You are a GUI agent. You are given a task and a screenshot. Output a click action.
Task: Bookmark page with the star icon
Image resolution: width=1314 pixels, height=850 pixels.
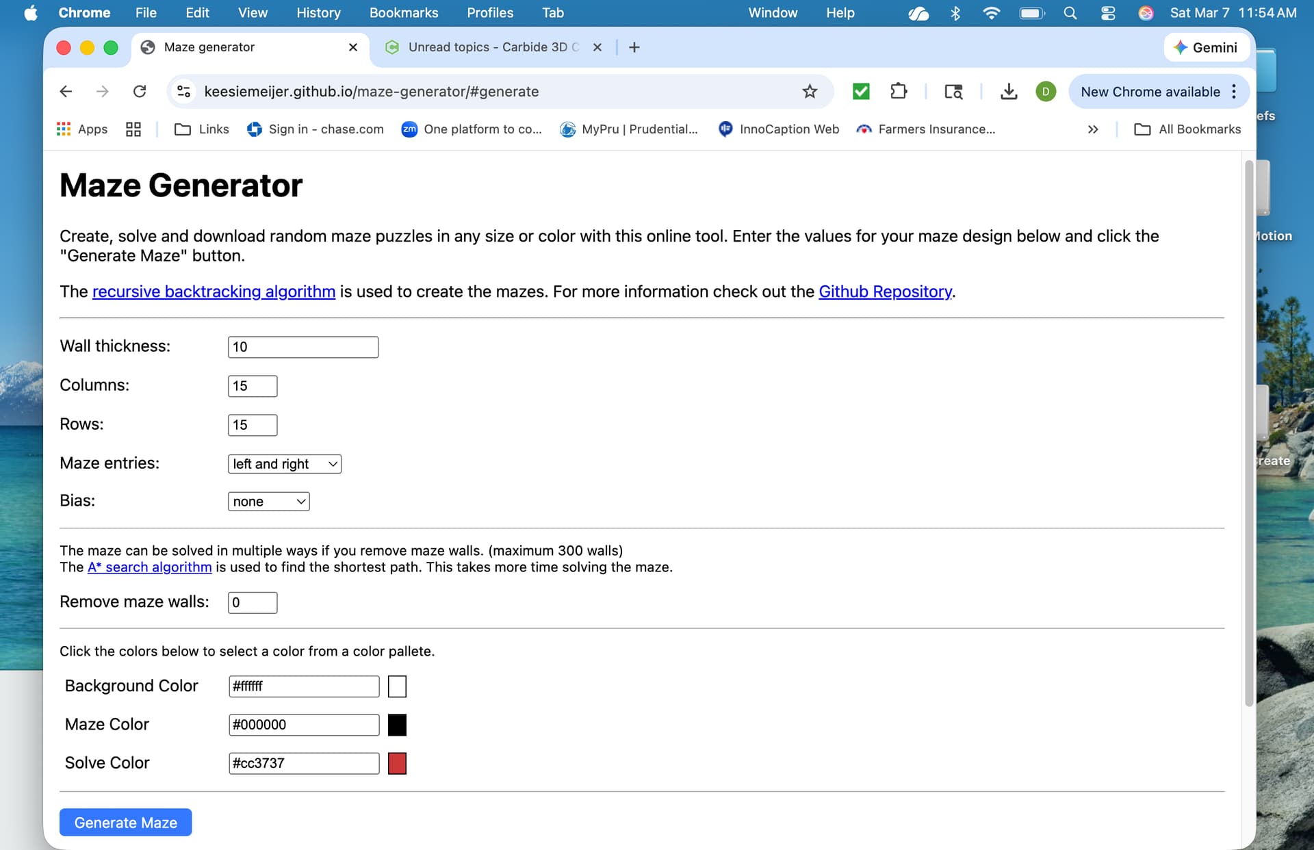pos(810,92)
